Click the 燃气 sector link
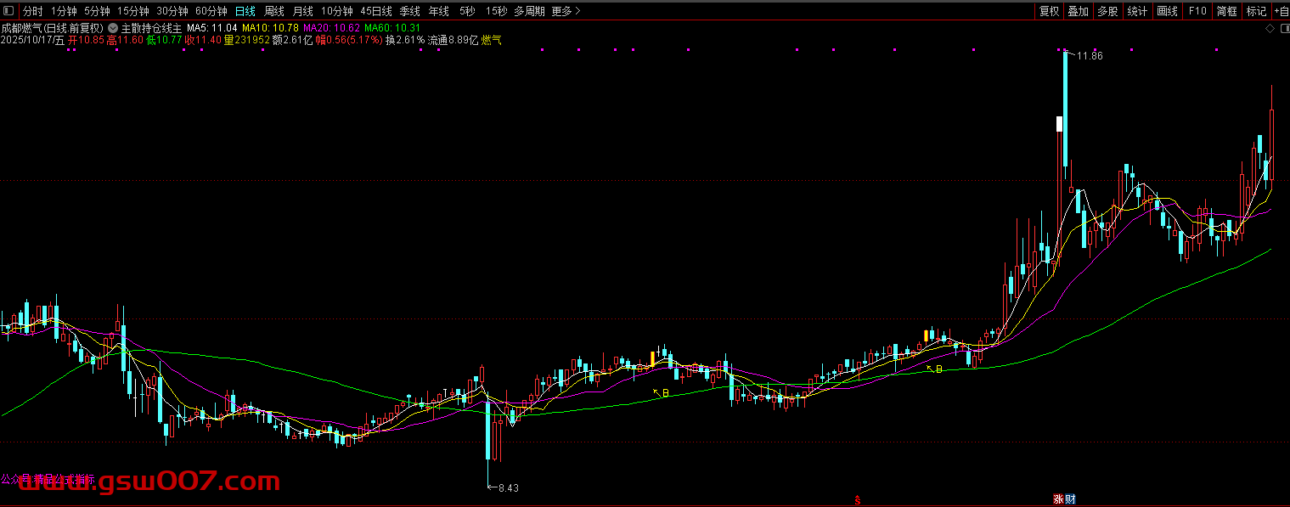Image resolution: width=1290 pixels, height=507 pixels. coord(491,40)
